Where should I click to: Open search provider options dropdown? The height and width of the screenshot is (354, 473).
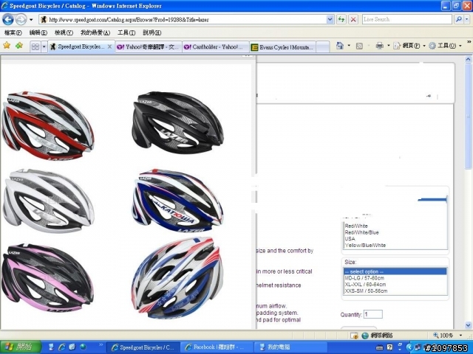tap(466, 20)
